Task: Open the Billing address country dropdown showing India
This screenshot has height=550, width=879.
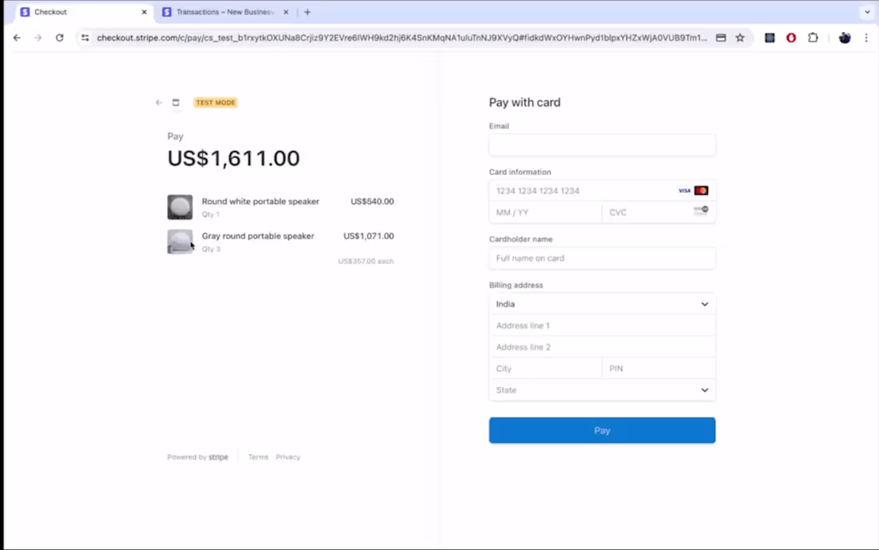Action: pos(602,304)
